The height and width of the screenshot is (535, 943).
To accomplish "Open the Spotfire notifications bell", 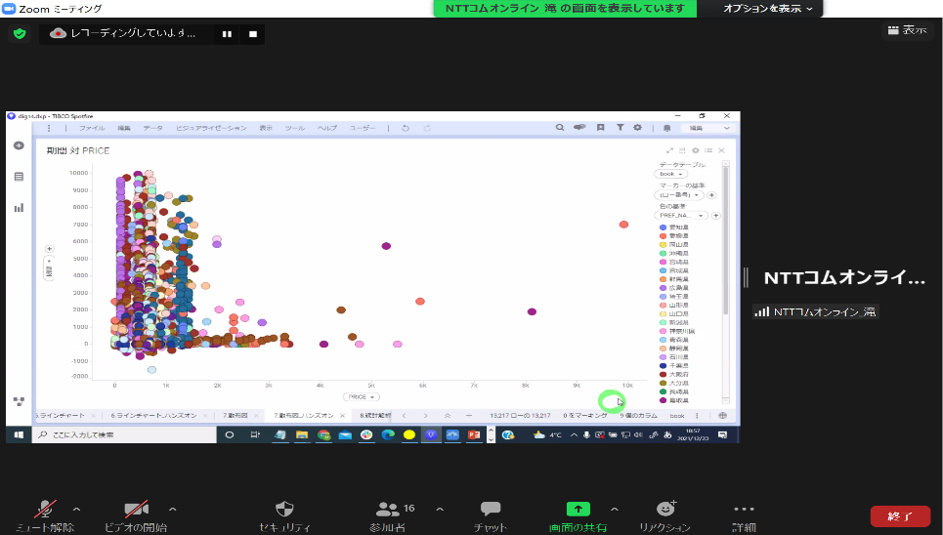I will (x=667, y=128).
